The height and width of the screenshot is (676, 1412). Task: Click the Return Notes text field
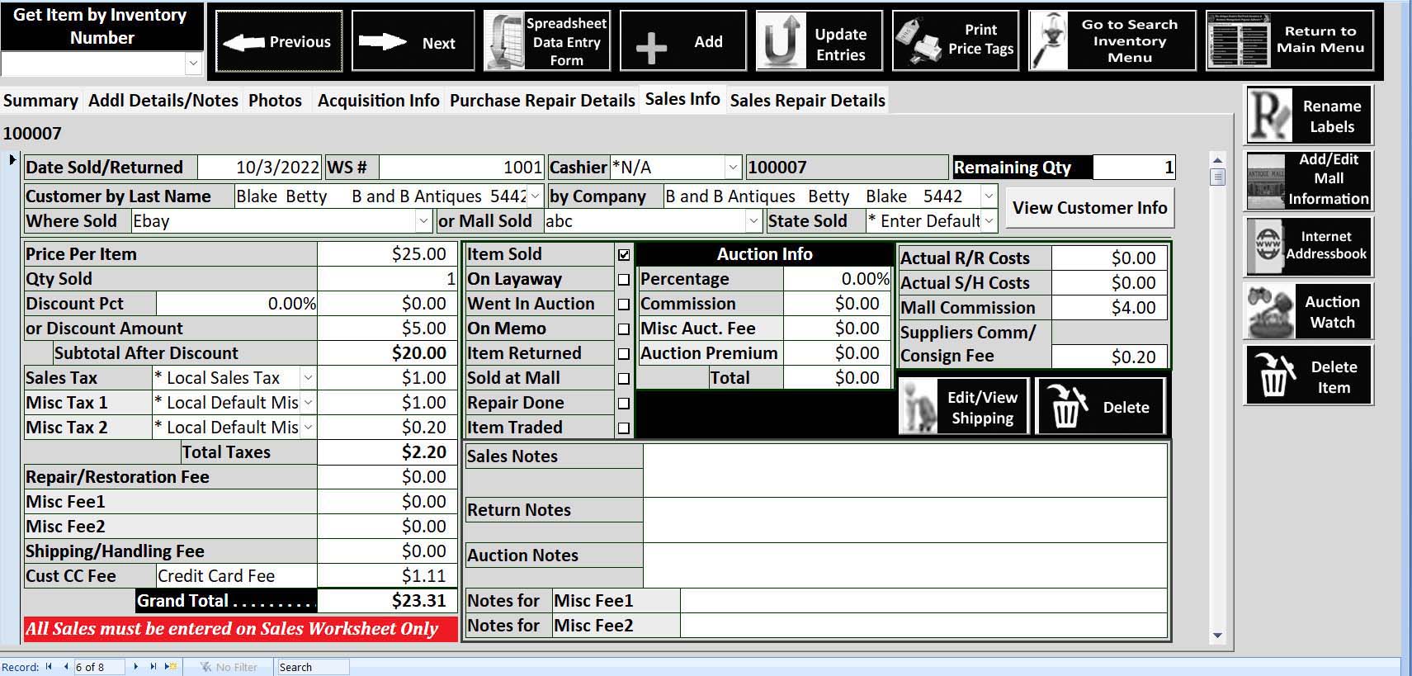[905, 520]
